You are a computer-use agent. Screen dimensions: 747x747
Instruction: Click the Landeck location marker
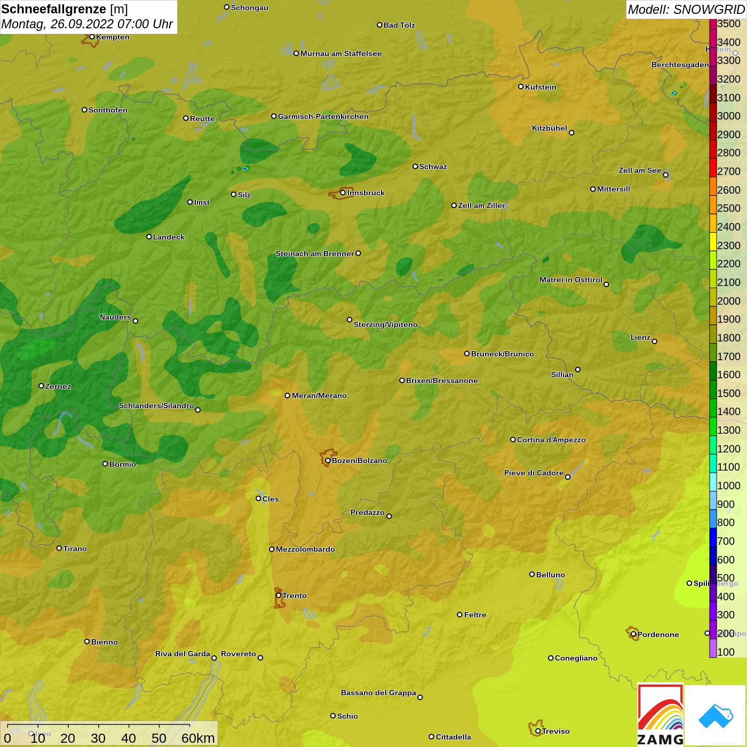coord(149,236)
